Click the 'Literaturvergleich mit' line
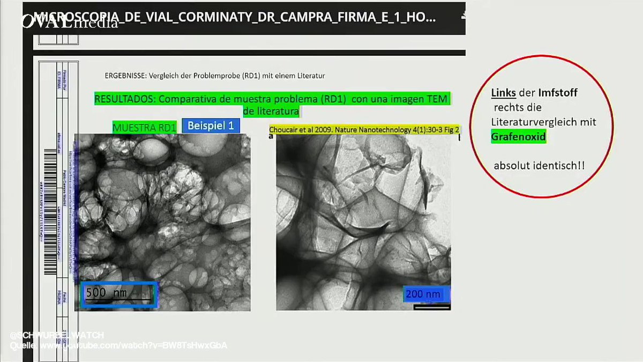The height and width of the screenshot is (362, 643). [543, 122]
